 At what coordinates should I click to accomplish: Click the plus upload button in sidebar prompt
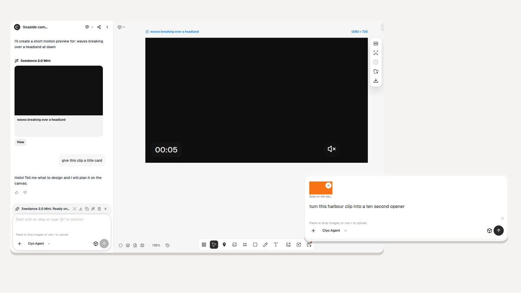[x=20, y=244]
